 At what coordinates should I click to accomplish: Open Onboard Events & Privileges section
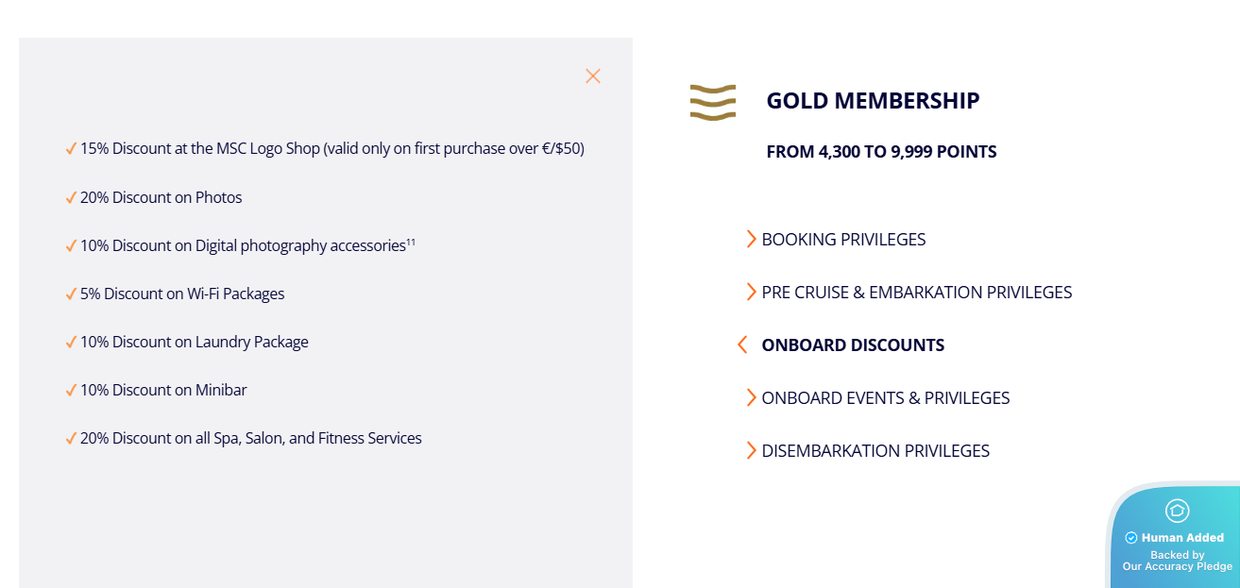(x=885, y=398)
